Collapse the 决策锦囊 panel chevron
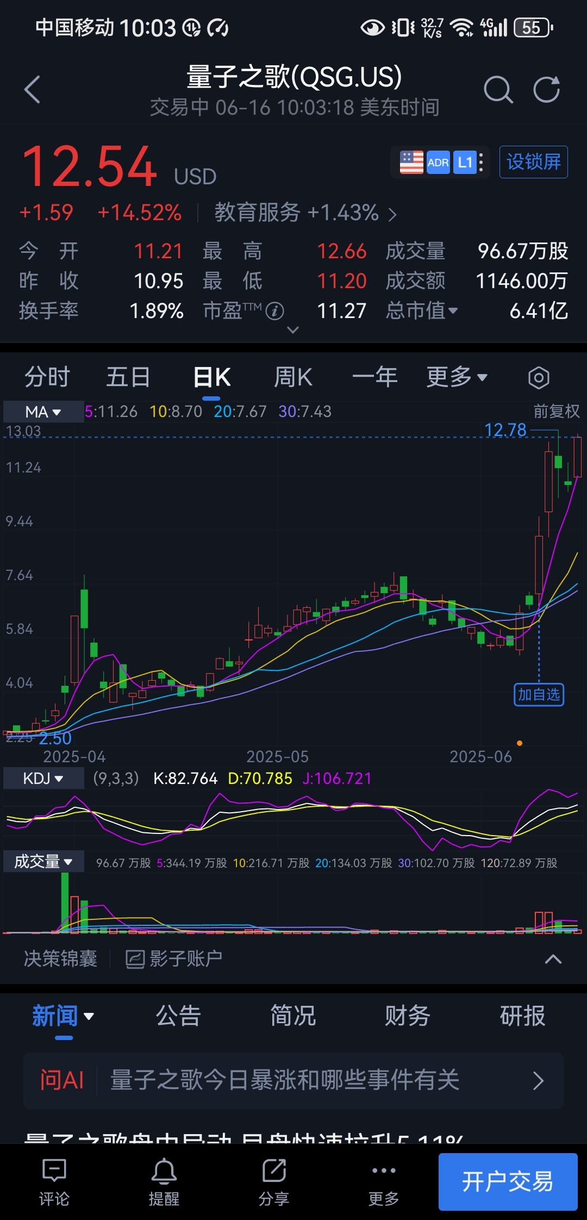 coord(553,959)
